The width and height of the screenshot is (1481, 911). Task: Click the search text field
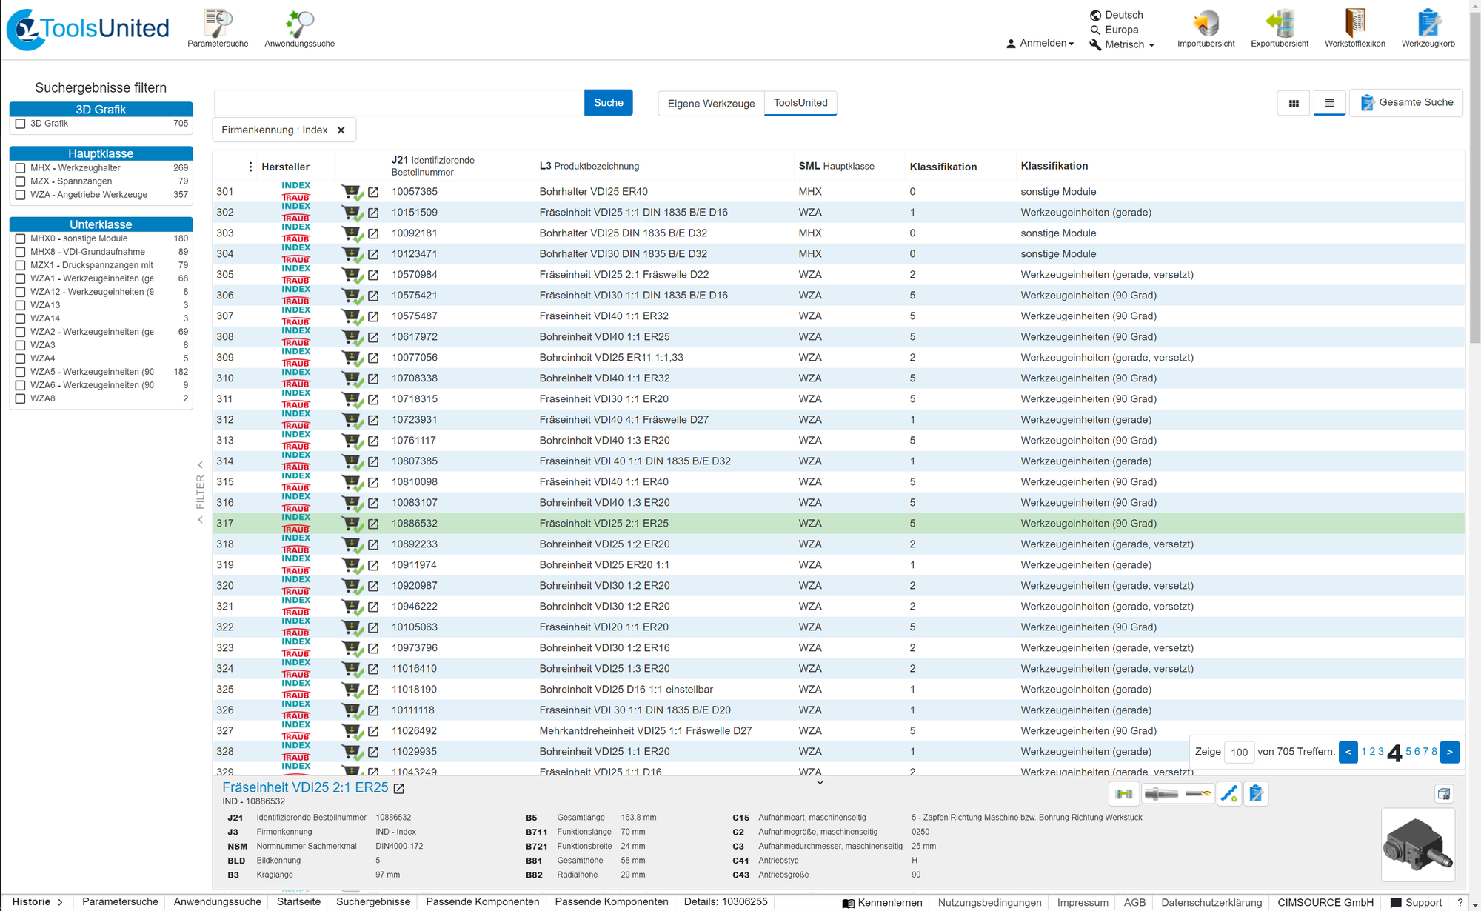coord(398,103)
